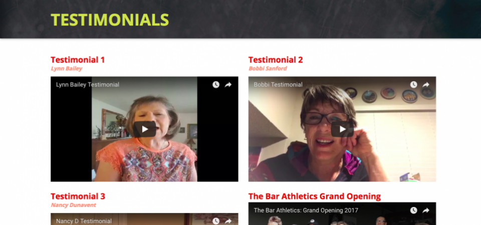Viewport: 481px width, 225px height.
Task: Click Share arrow on Grand Opening 2017 video
Action: (x=426, y=210)
